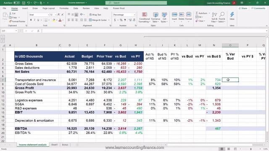Open Cell Styles gallery

pyautogui.click(x=164, y=17)
